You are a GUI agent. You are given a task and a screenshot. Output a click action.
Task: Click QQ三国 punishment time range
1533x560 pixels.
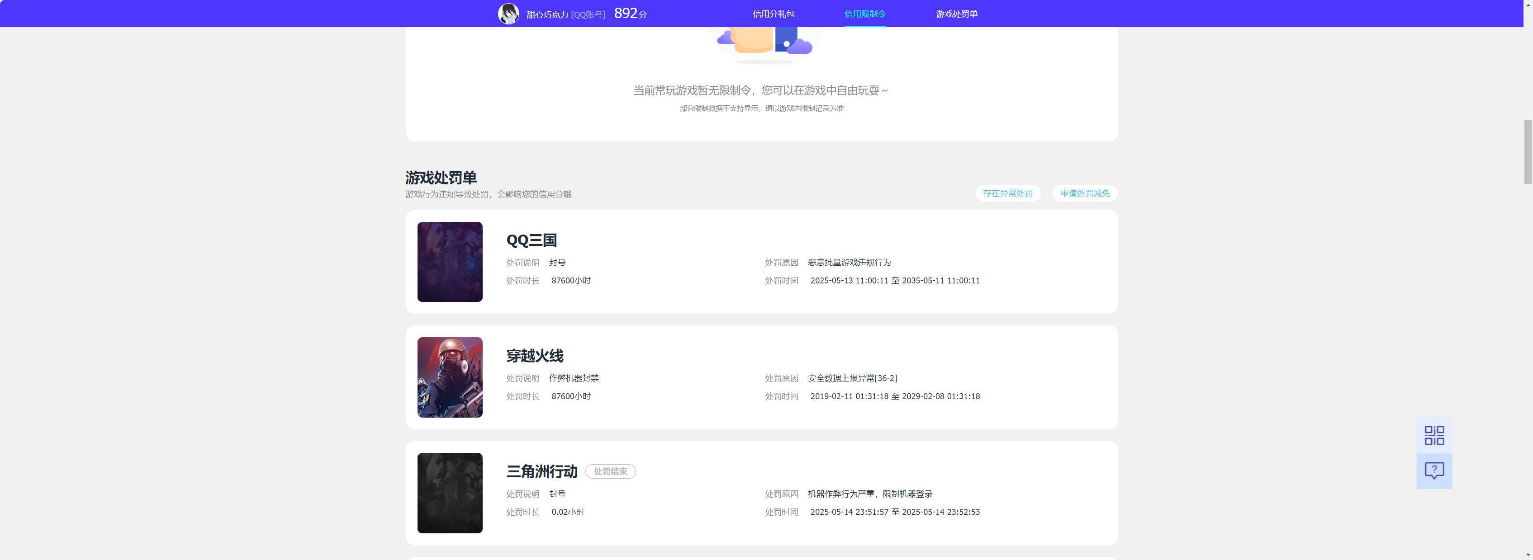pyautogui.click(x=895, y=281)
